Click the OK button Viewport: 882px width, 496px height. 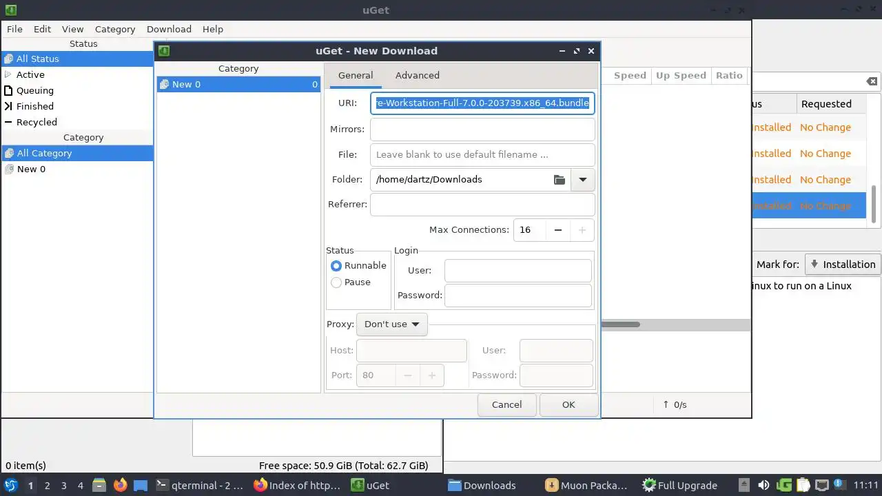[568, 404]
